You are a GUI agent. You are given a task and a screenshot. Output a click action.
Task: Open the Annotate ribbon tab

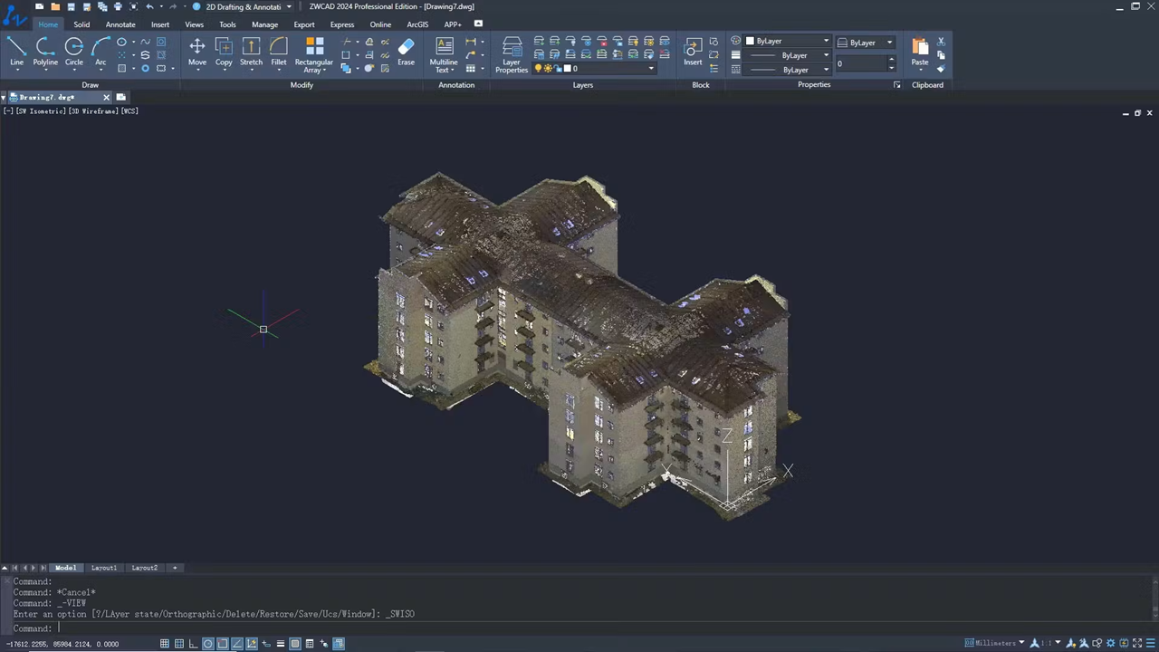120,24
